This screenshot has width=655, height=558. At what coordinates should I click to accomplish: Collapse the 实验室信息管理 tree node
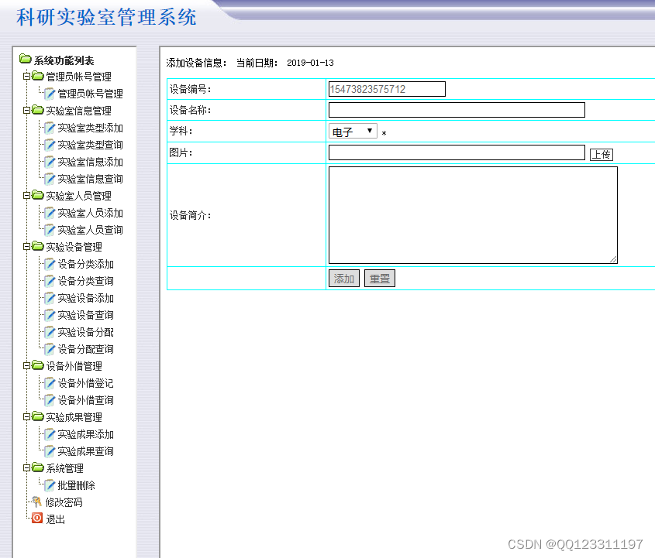[x=26, y=110]
